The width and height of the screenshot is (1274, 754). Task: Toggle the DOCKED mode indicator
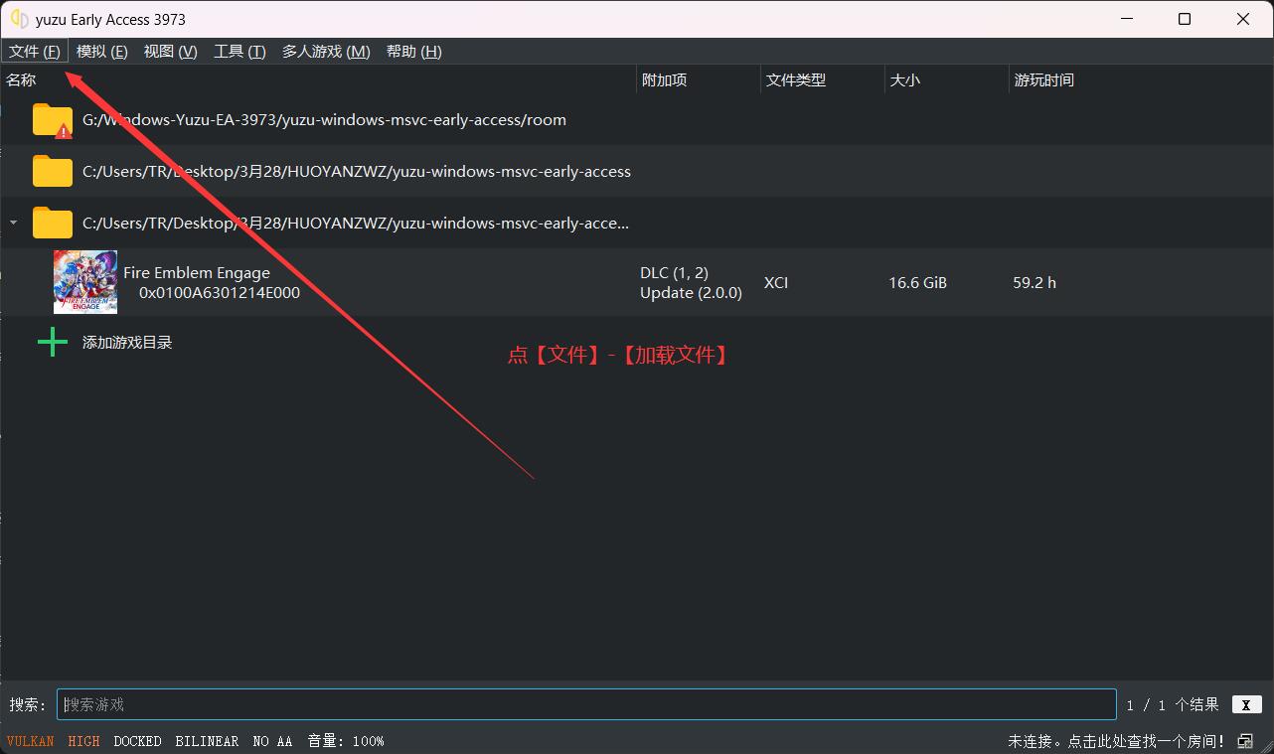137,741
